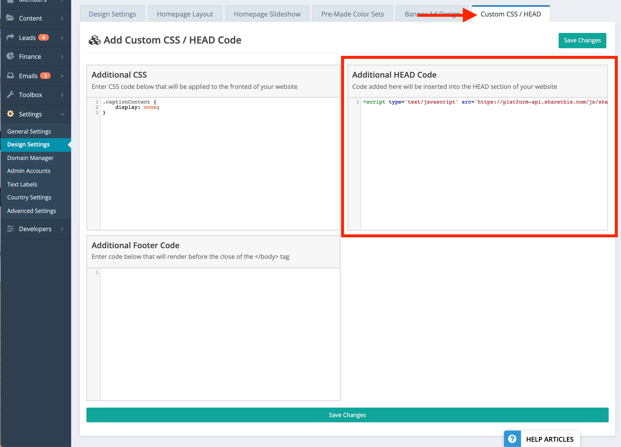Click the package icon beside Add Custom CSS heading
This screenshot has width=621, height=447.
94,40
